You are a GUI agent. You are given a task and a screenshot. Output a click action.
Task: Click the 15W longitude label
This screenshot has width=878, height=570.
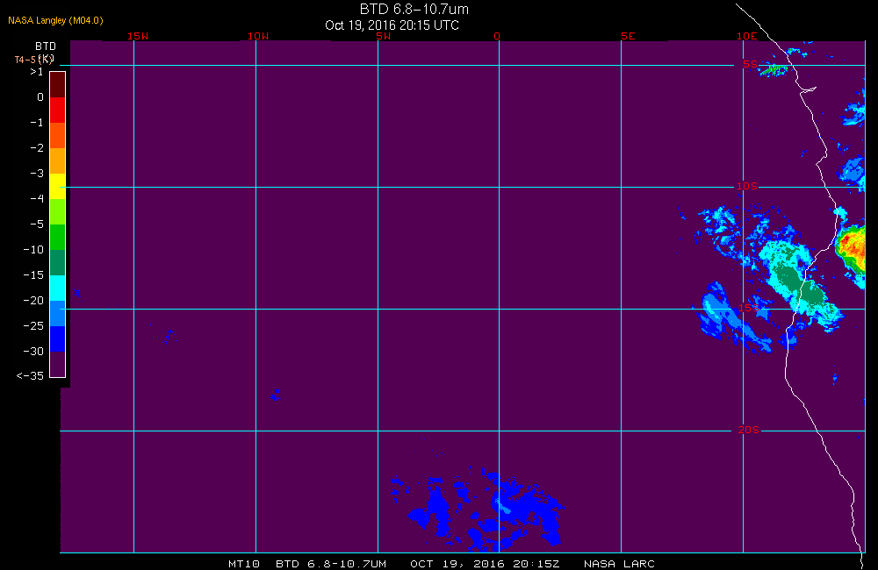(x=138, y=36)
